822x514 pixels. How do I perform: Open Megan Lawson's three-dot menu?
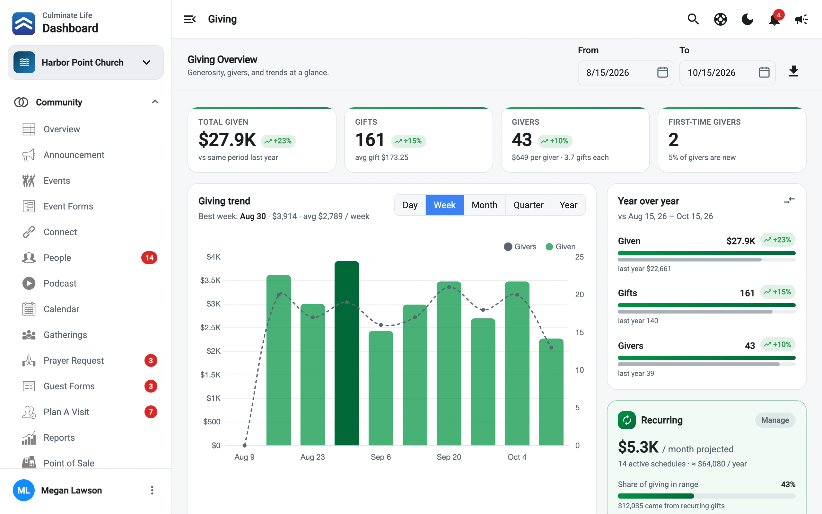(152, 490)
